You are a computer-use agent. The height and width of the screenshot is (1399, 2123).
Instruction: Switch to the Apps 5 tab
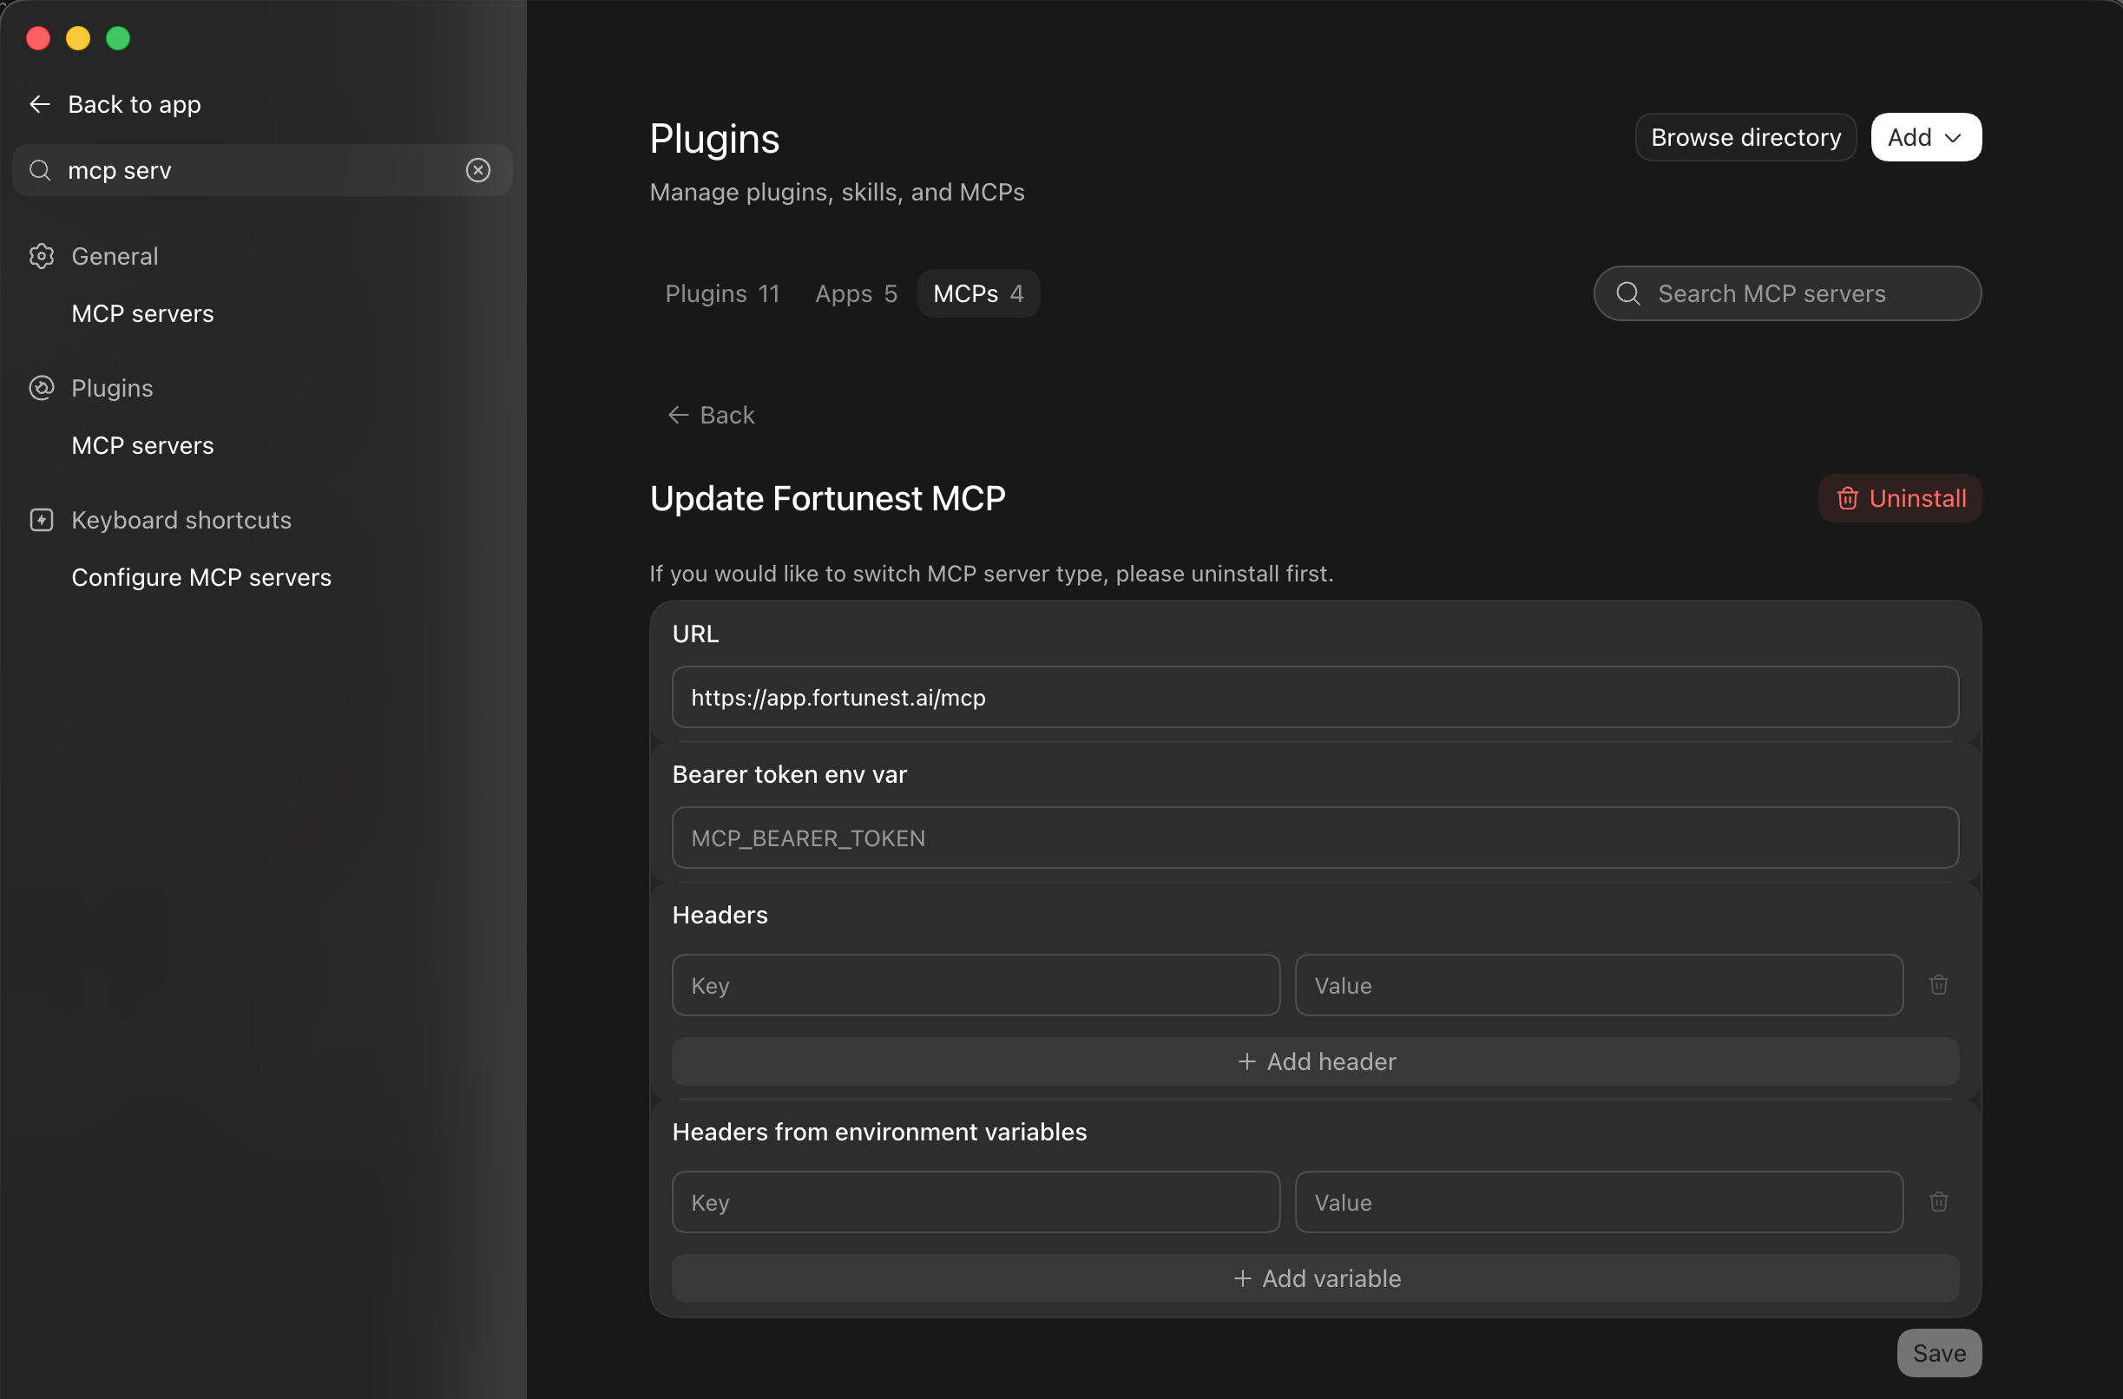click(x=856, y=293)
